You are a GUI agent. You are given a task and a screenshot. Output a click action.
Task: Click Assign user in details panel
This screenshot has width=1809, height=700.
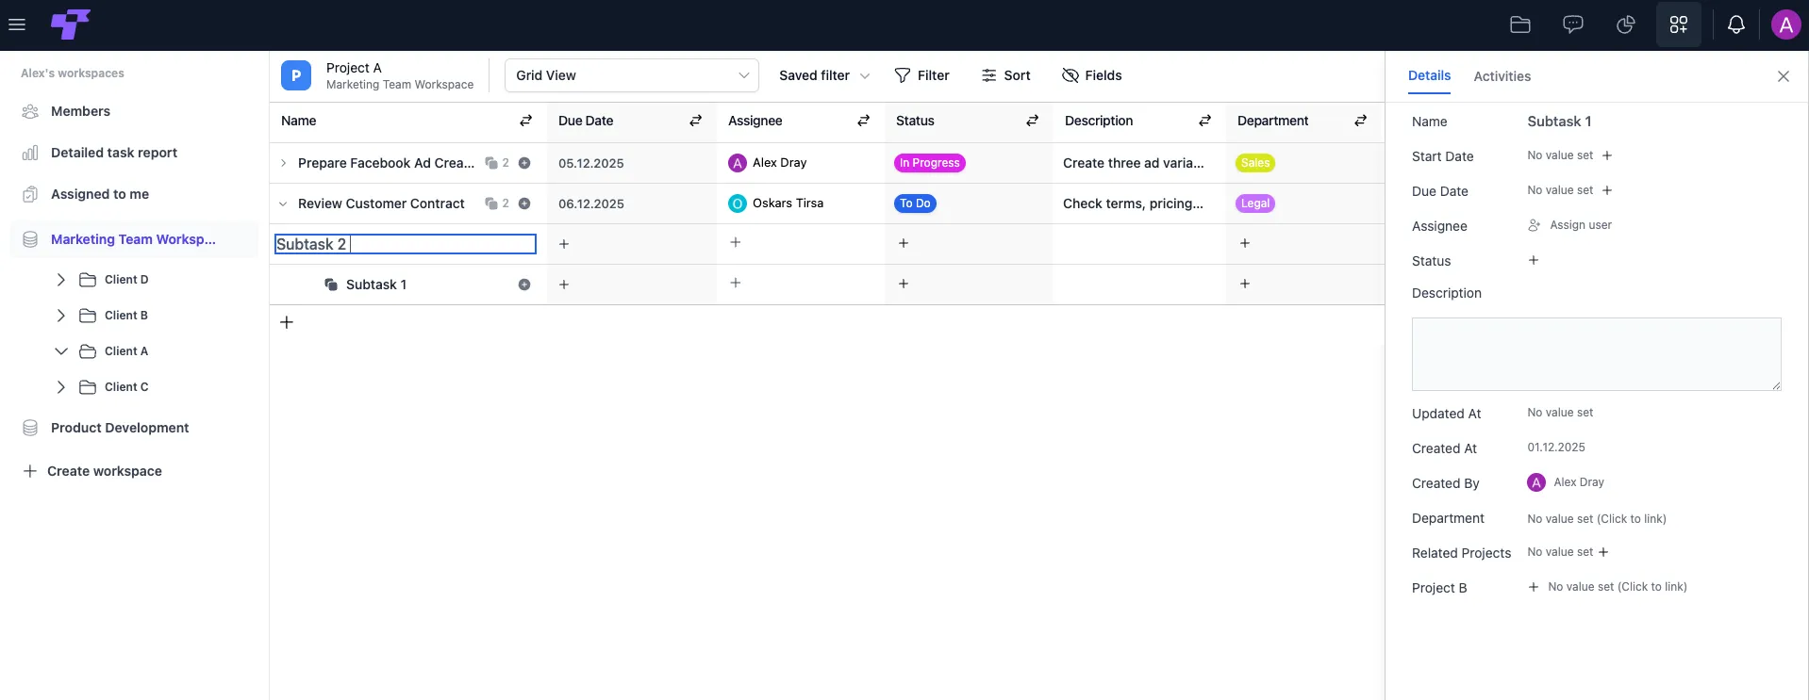coord(1570,225)
